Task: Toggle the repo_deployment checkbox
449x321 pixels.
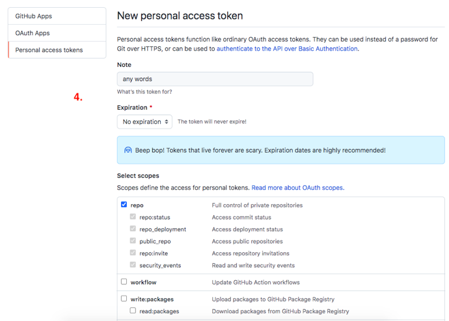Action: 133,229
